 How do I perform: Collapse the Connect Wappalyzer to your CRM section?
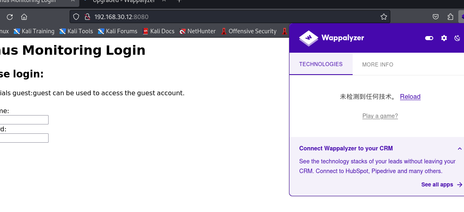tap(460, 149)
